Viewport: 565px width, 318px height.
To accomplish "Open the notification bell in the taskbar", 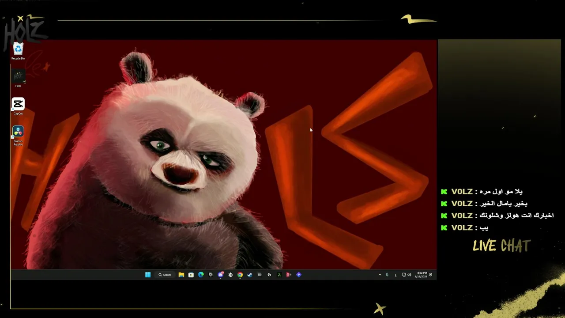I will [431, 275].
